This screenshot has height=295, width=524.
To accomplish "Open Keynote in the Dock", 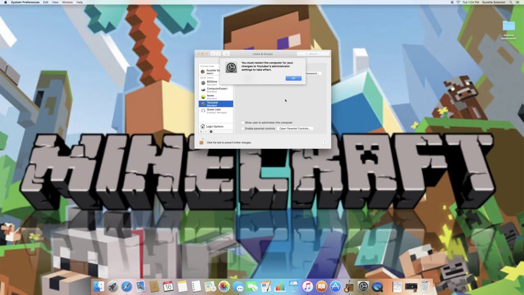I will [294, 286].
